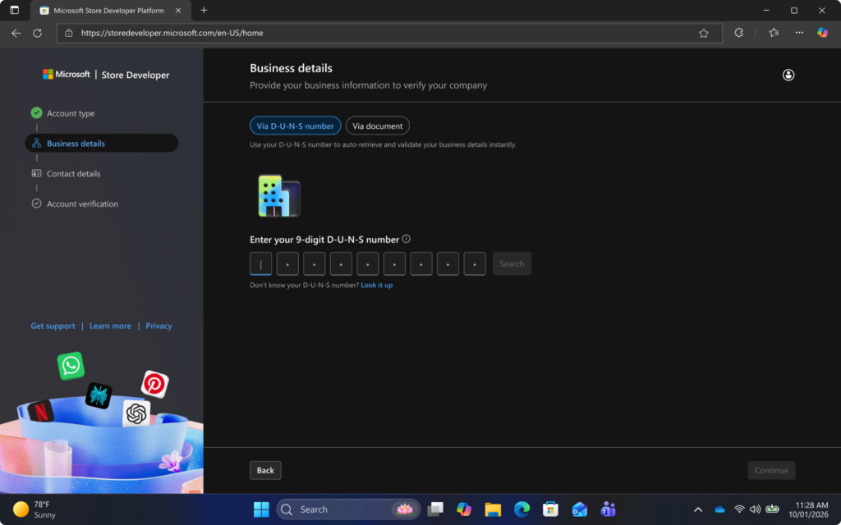Click the Back button
The width and height of the screenshot is (841, 525).
coord(265,470)
